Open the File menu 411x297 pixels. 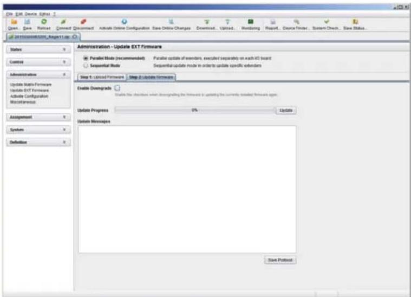coord(9,14)
